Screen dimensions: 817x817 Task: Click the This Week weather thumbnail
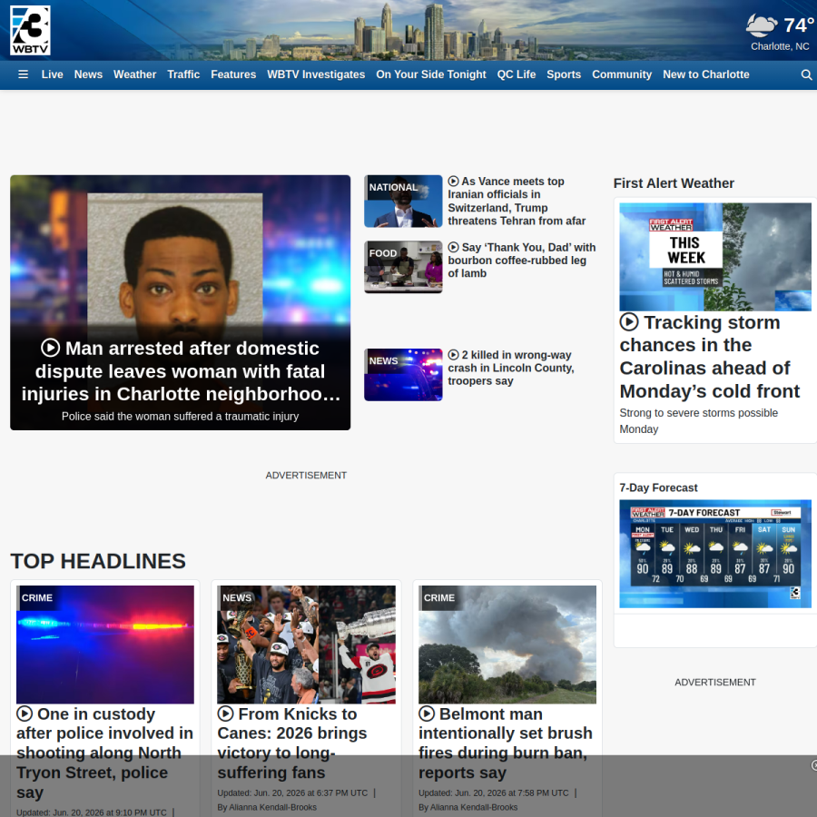(x=715, y=257)
